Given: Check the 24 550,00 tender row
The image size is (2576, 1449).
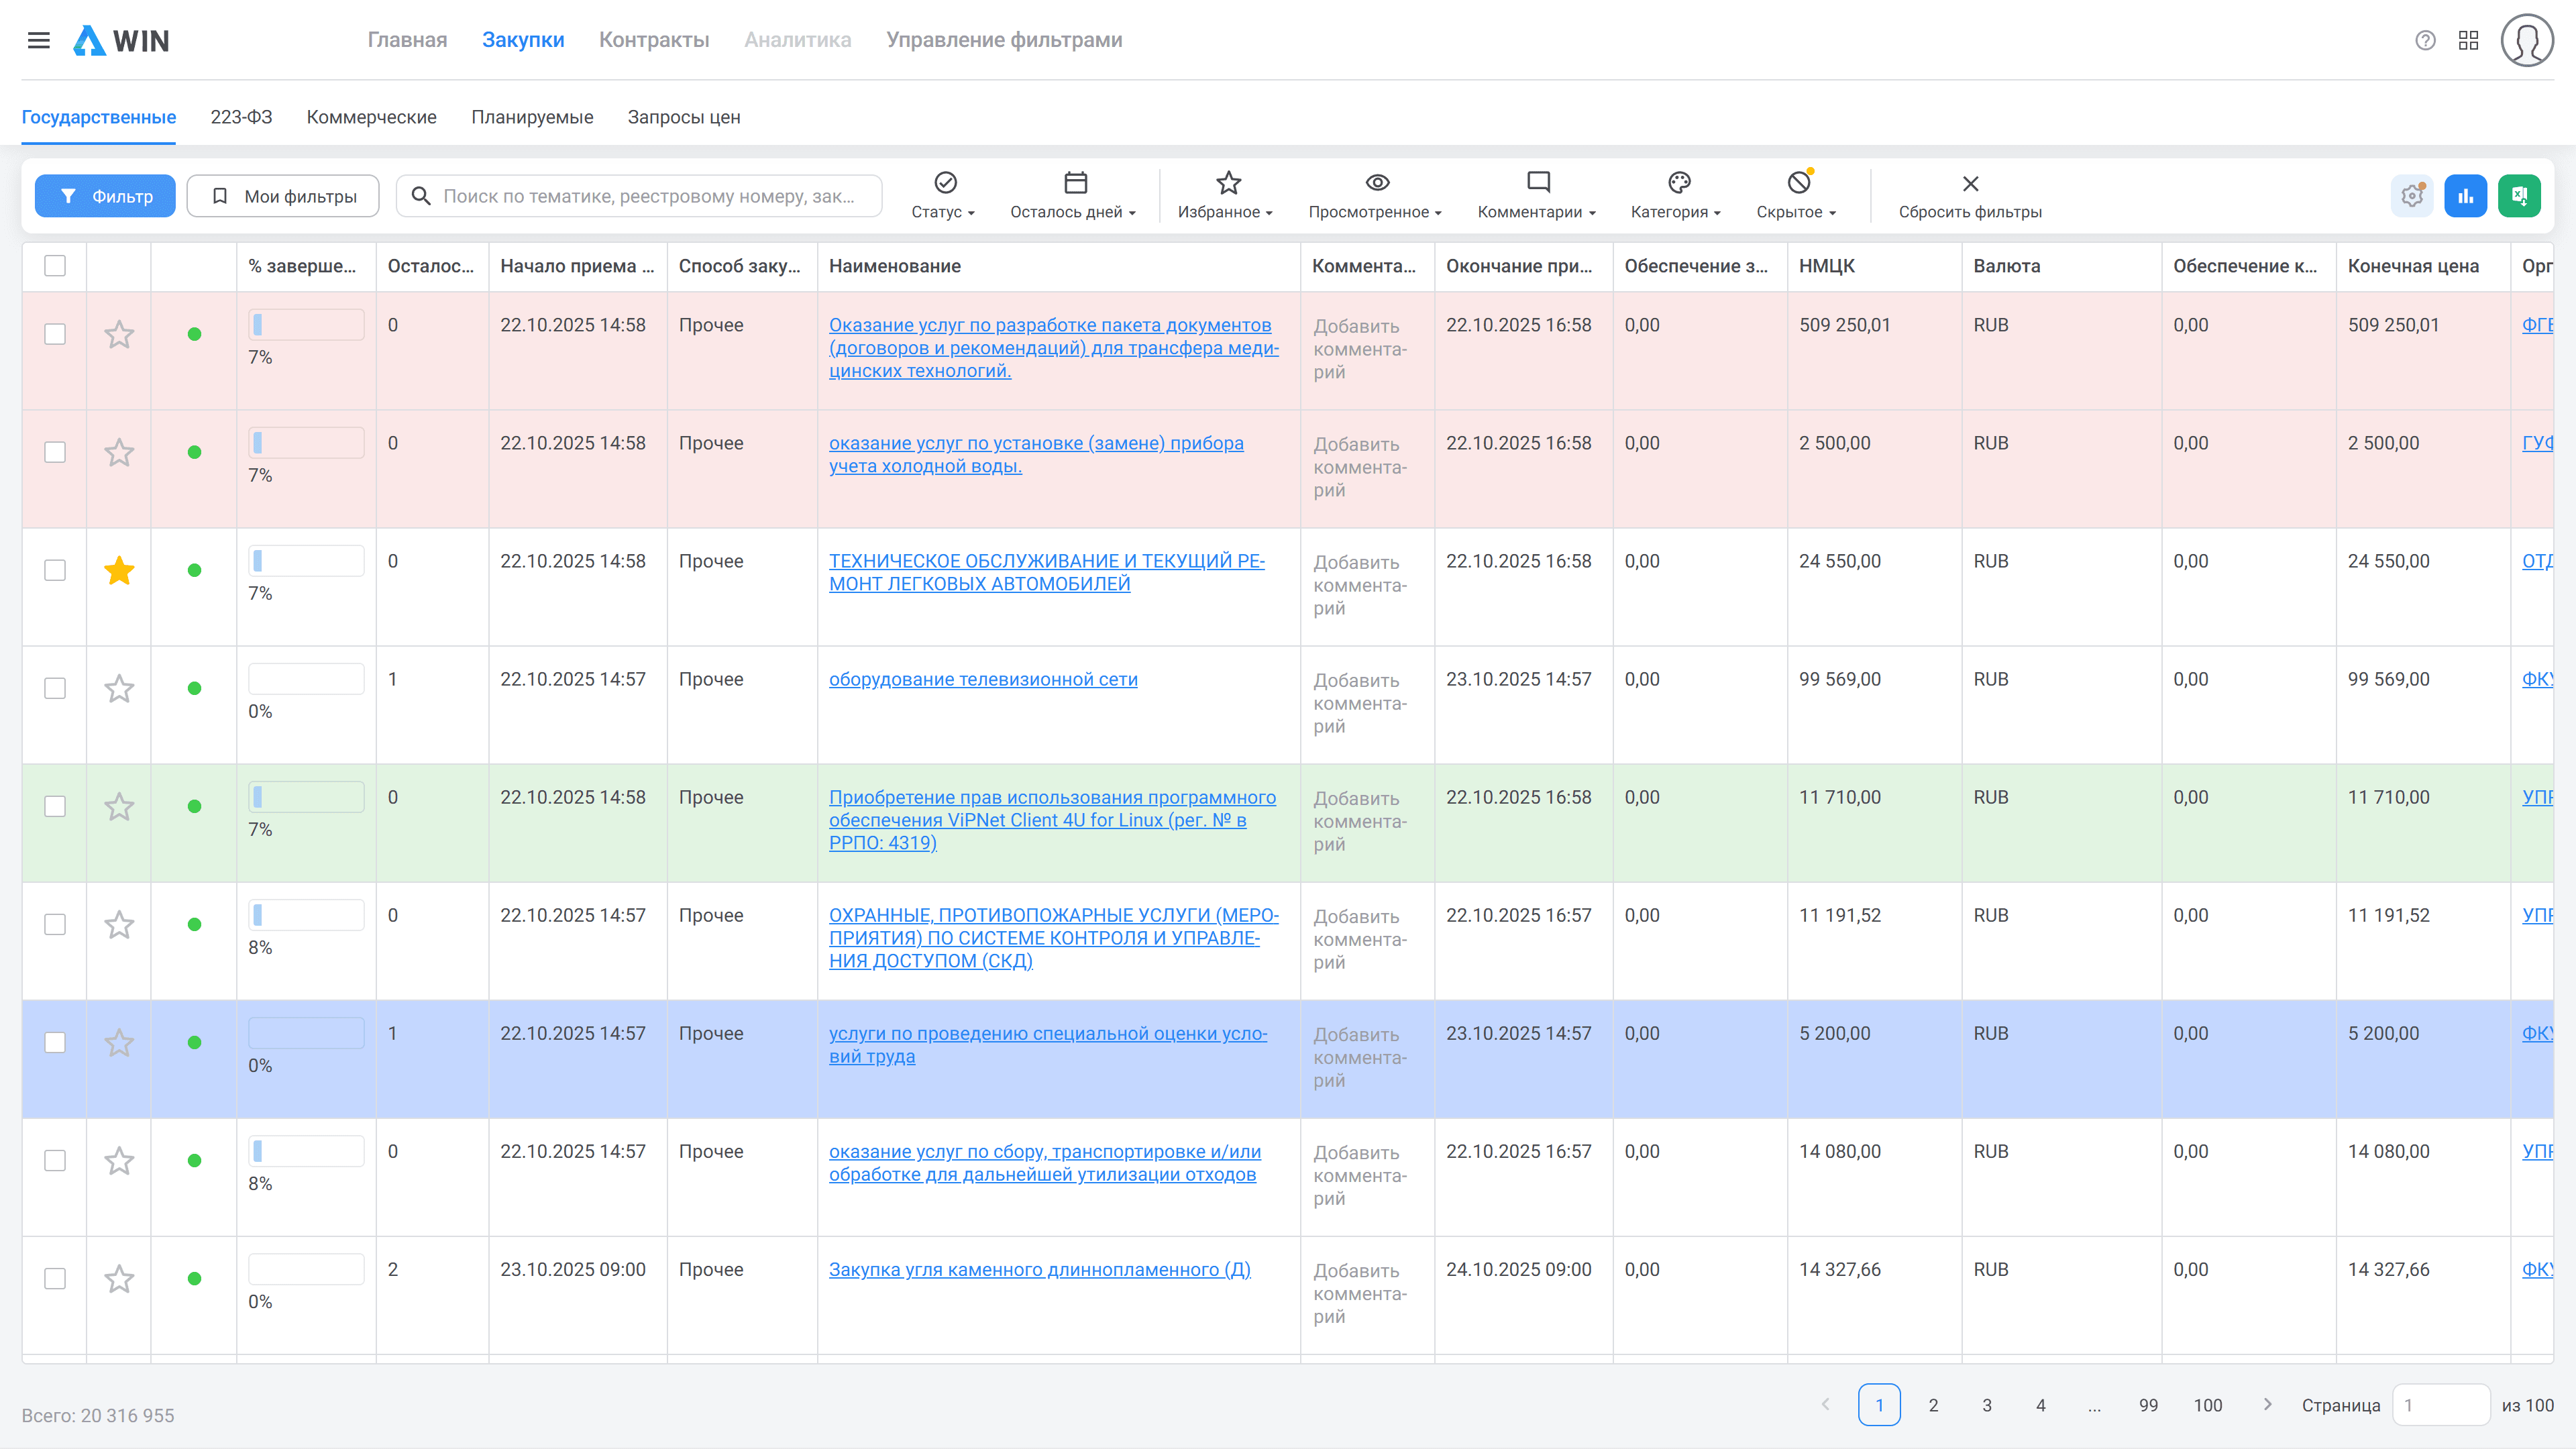Looking at the screenshot, I should (x=55, y=570).
